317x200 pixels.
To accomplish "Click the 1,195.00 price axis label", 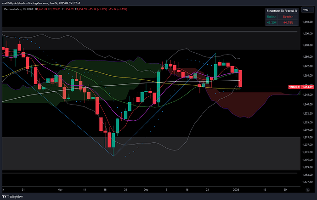I will point(307,160).
